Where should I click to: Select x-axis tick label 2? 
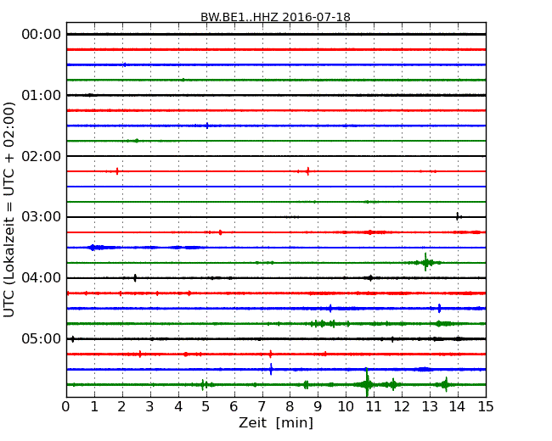click(x=121, y=406)
